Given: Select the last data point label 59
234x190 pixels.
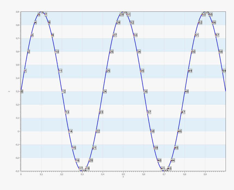Looking at the screenshot, I should pyautogui.click(x=224, y=71).
